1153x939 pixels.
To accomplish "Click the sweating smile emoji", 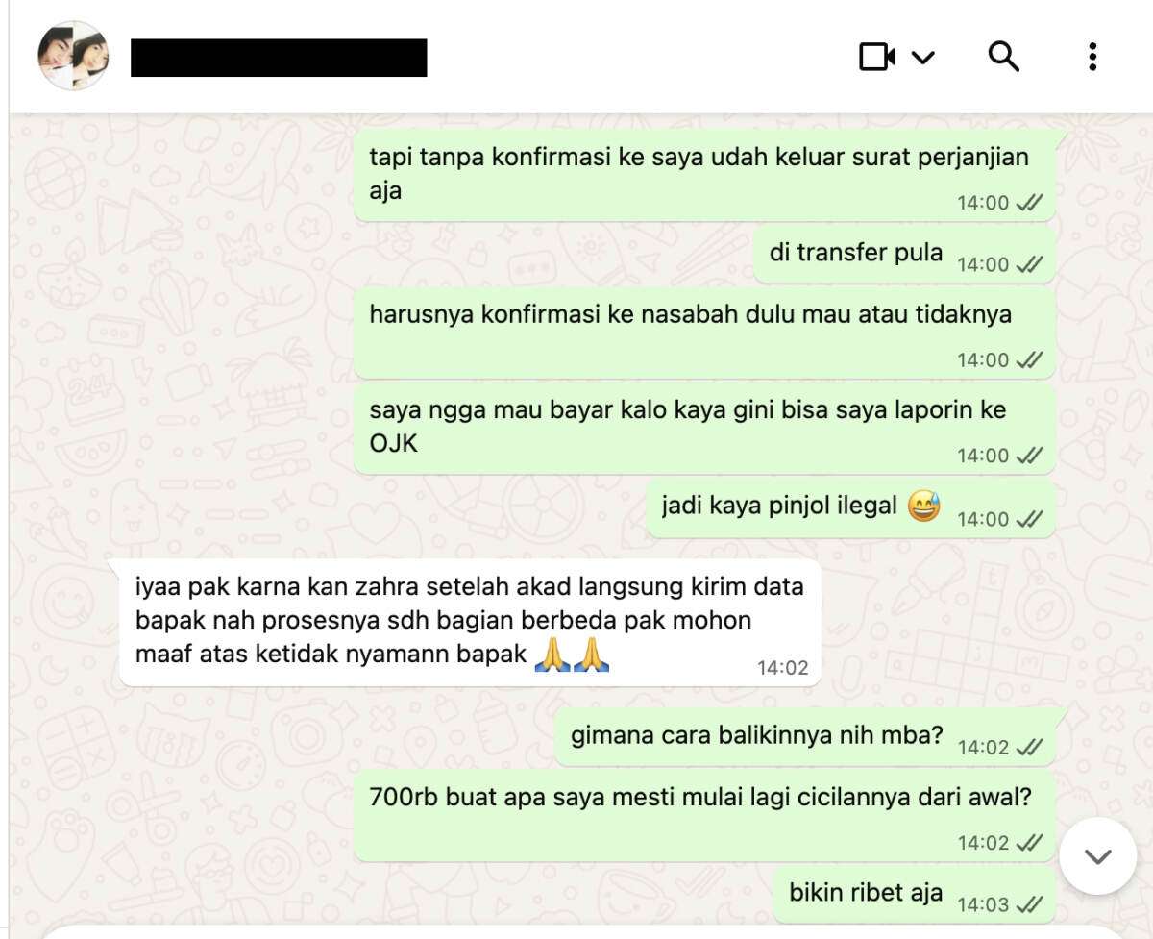I will pyautogui.click(x=923, y=505).
